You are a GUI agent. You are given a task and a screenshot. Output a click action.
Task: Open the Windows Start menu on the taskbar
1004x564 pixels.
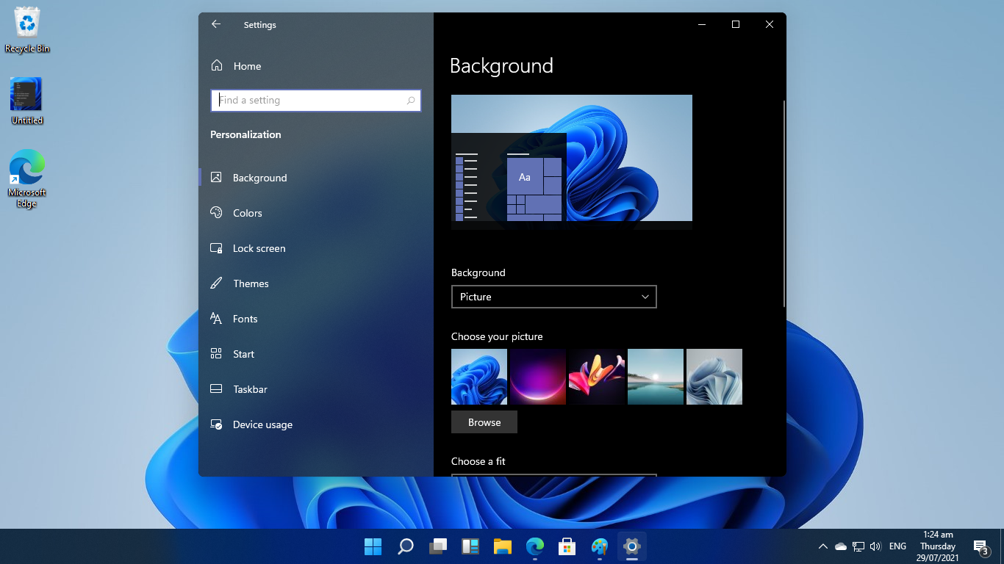(x=373, y=546)
